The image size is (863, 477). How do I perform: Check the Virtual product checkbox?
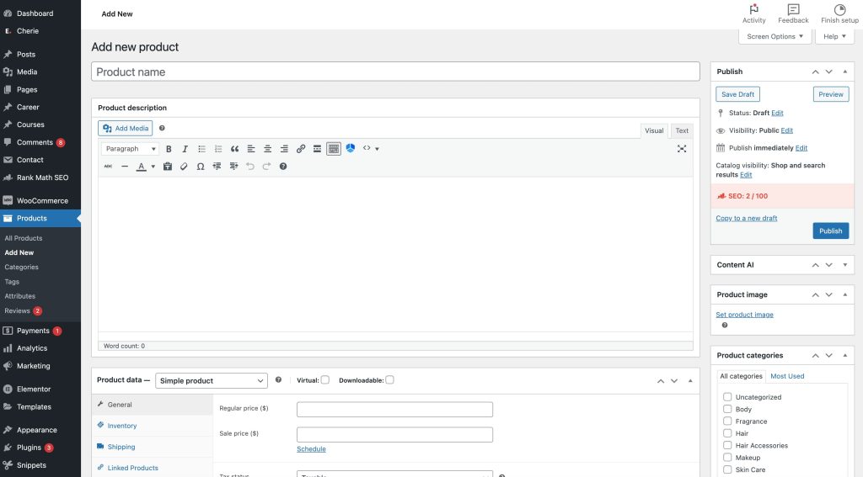point(324,380)
